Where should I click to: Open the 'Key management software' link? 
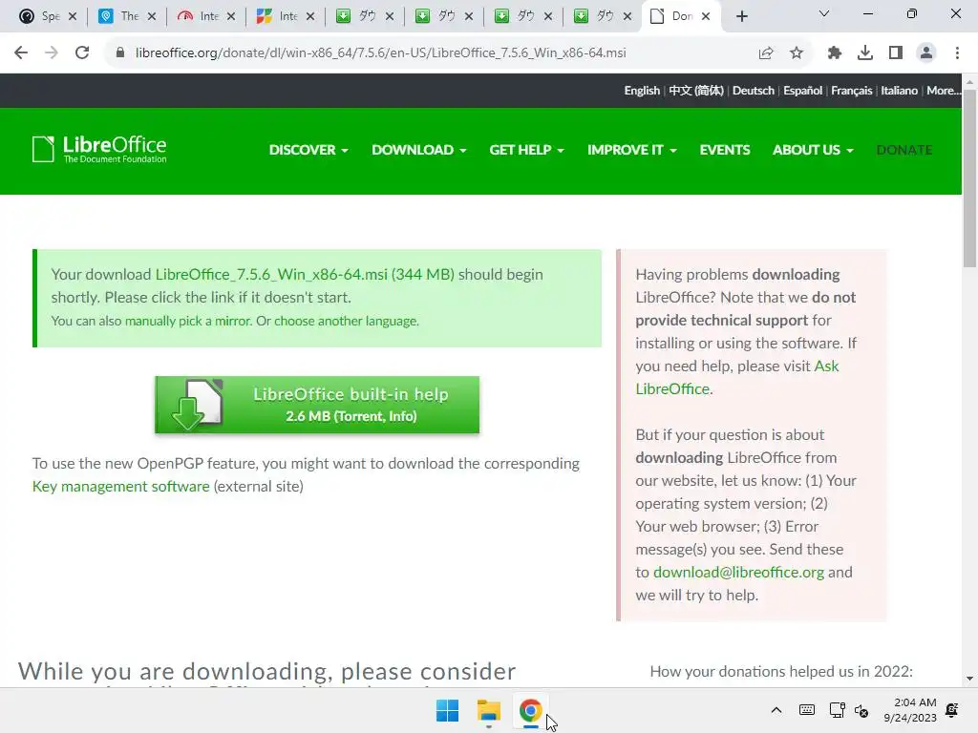pos(121,486)
